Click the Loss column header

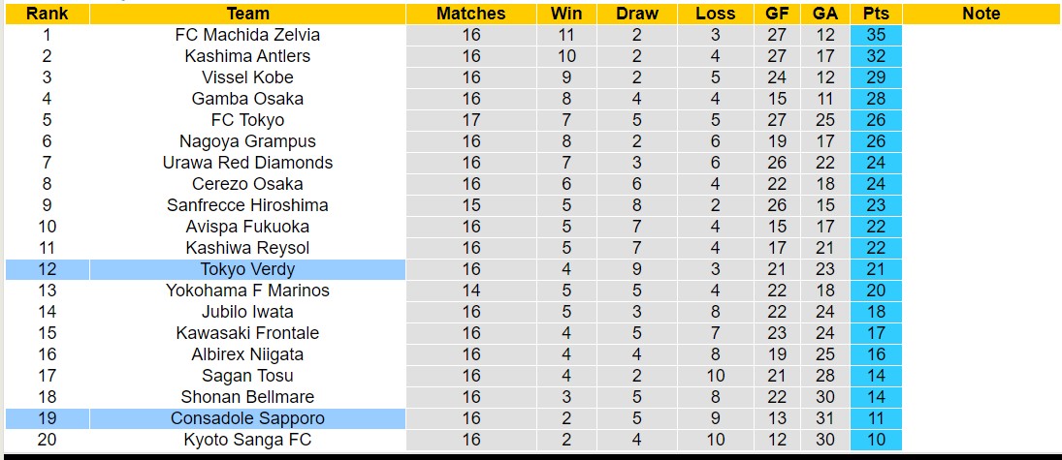tap(715, 14)
